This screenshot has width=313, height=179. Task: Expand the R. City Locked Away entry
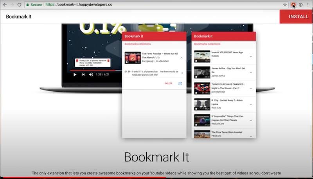(251, 105)
